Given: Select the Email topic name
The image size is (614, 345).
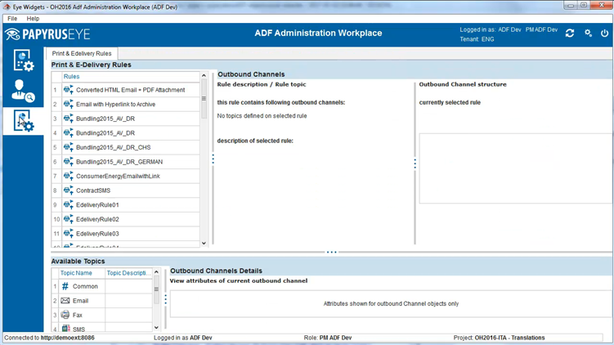Looking at the screenshot, I should [x=80, y=301].
